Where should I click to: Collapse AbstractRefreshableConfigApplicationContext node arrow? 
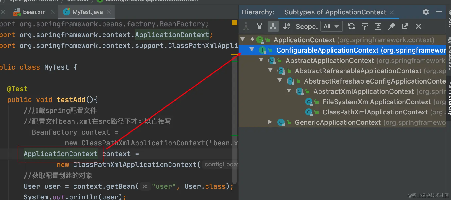point(280,80)
